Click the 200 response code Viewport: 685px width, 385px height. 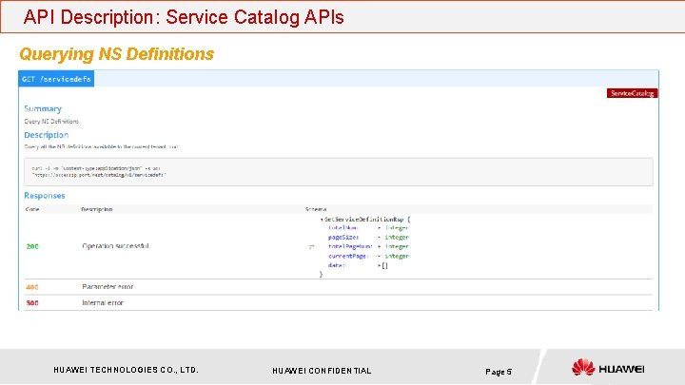click(32, 246)
